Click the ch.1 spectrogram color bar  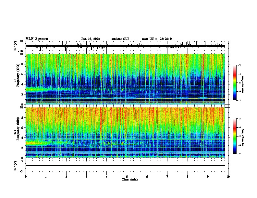click(x=235, y=83)
